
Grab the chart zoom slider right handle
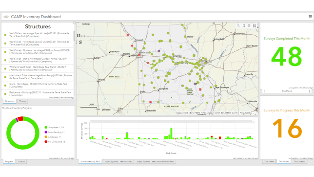pos(253,122)
